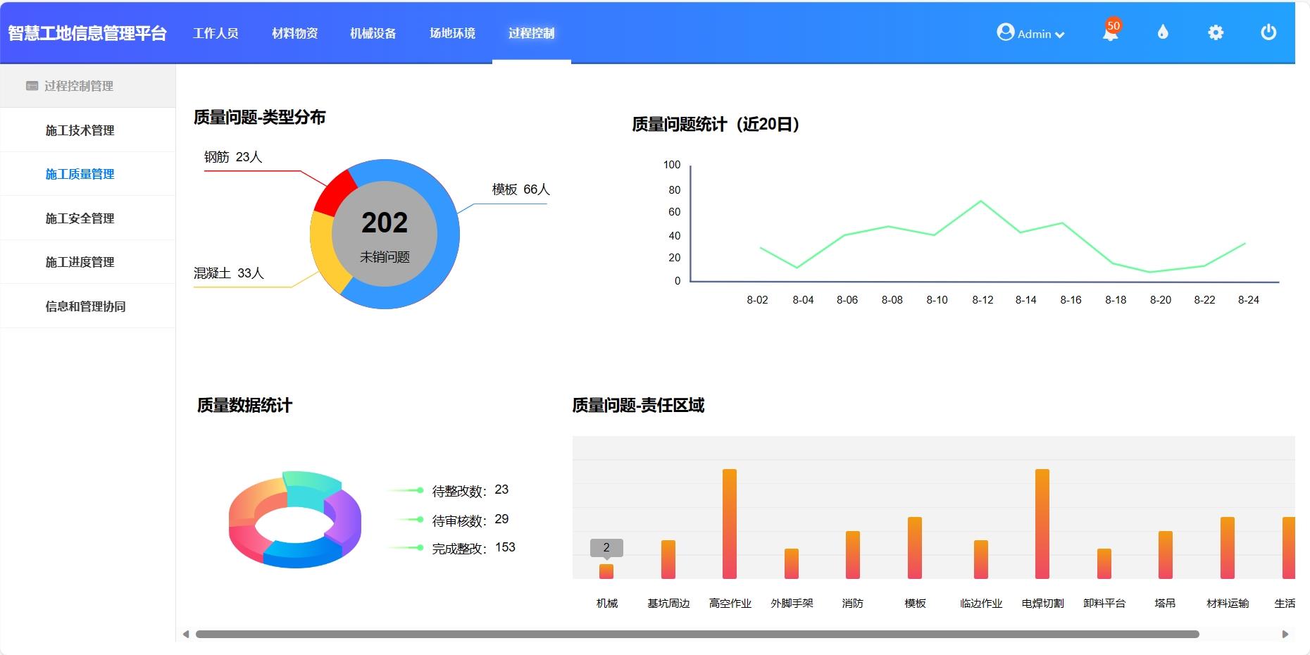Click the 过程控制管理 sidebar header icon
1310x655 pixels.
click(32, 86)
